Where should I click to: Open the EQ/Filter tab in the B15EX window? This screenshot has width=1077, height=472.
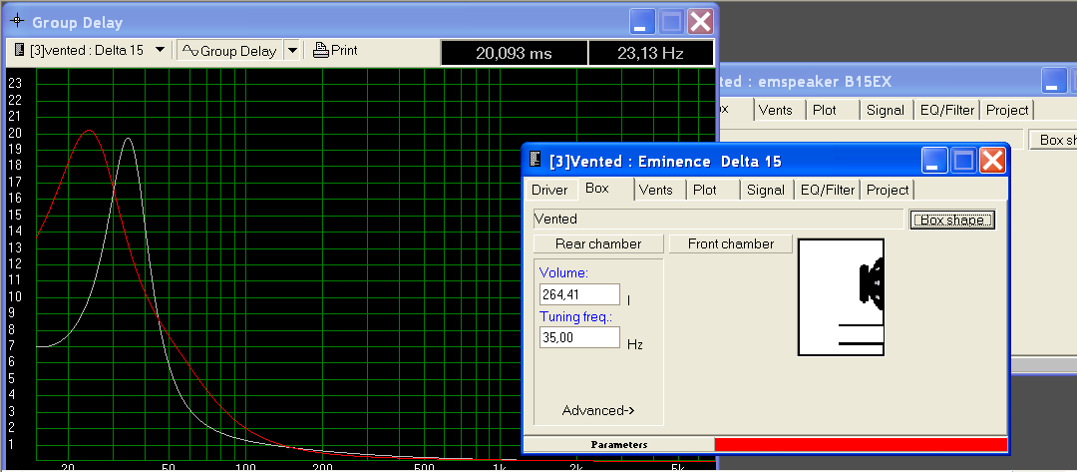pos(947,110)
